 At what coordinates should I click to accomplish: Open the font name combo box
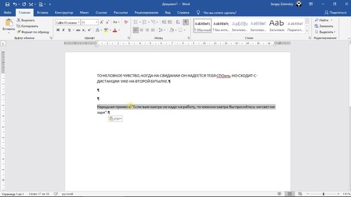click(67, 22)
